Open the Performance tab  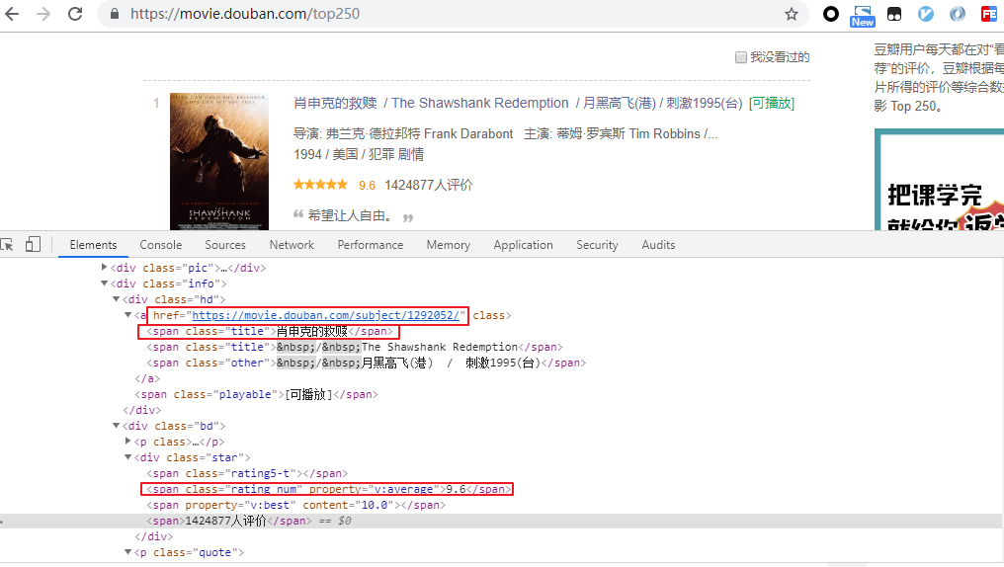tap(371, 244)
